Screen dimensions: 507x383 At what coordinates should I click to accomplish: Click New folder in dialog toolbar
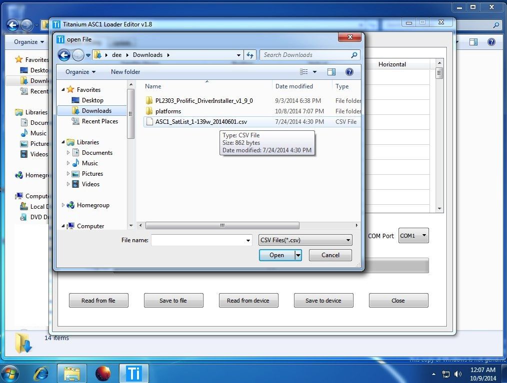pyautogui.click(x=125, y=72)
